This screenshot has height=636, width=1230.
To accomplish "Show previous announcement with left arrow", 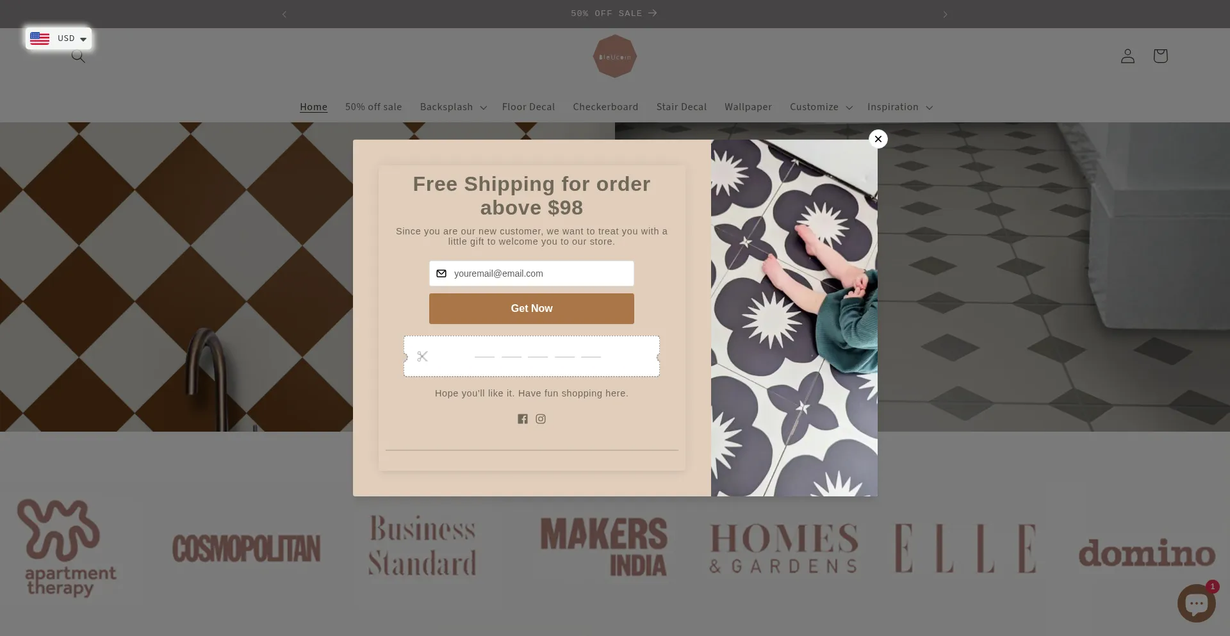I will [284, 14].
